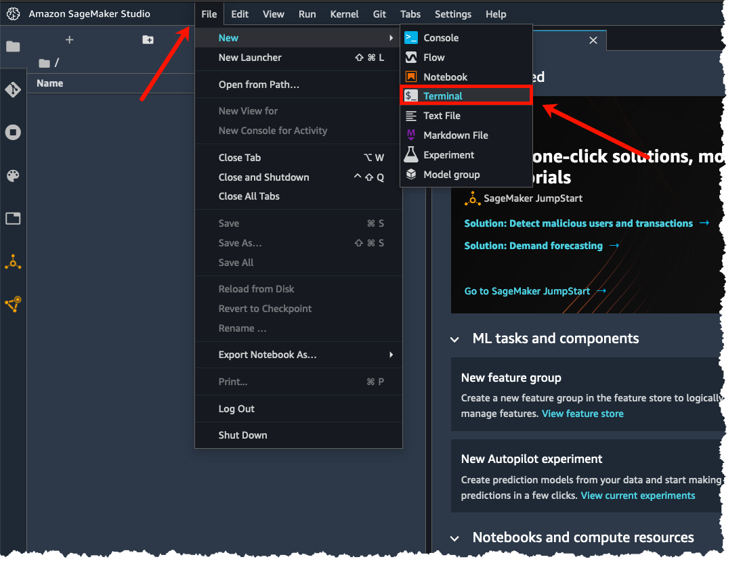Open the Settings menu
Screen dimensions: 743x574
453,14
